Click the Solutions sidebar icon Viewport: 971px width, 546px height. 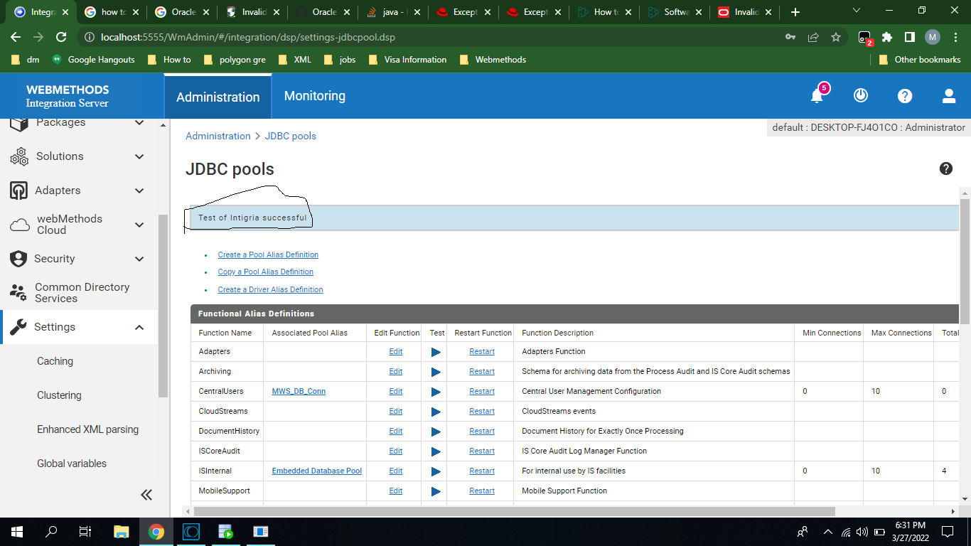coord(19,156)
